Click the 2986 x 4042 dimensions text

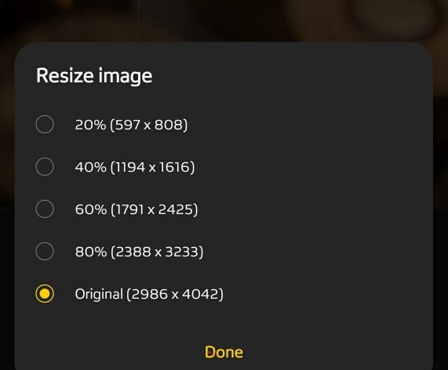tap(175, 294)
